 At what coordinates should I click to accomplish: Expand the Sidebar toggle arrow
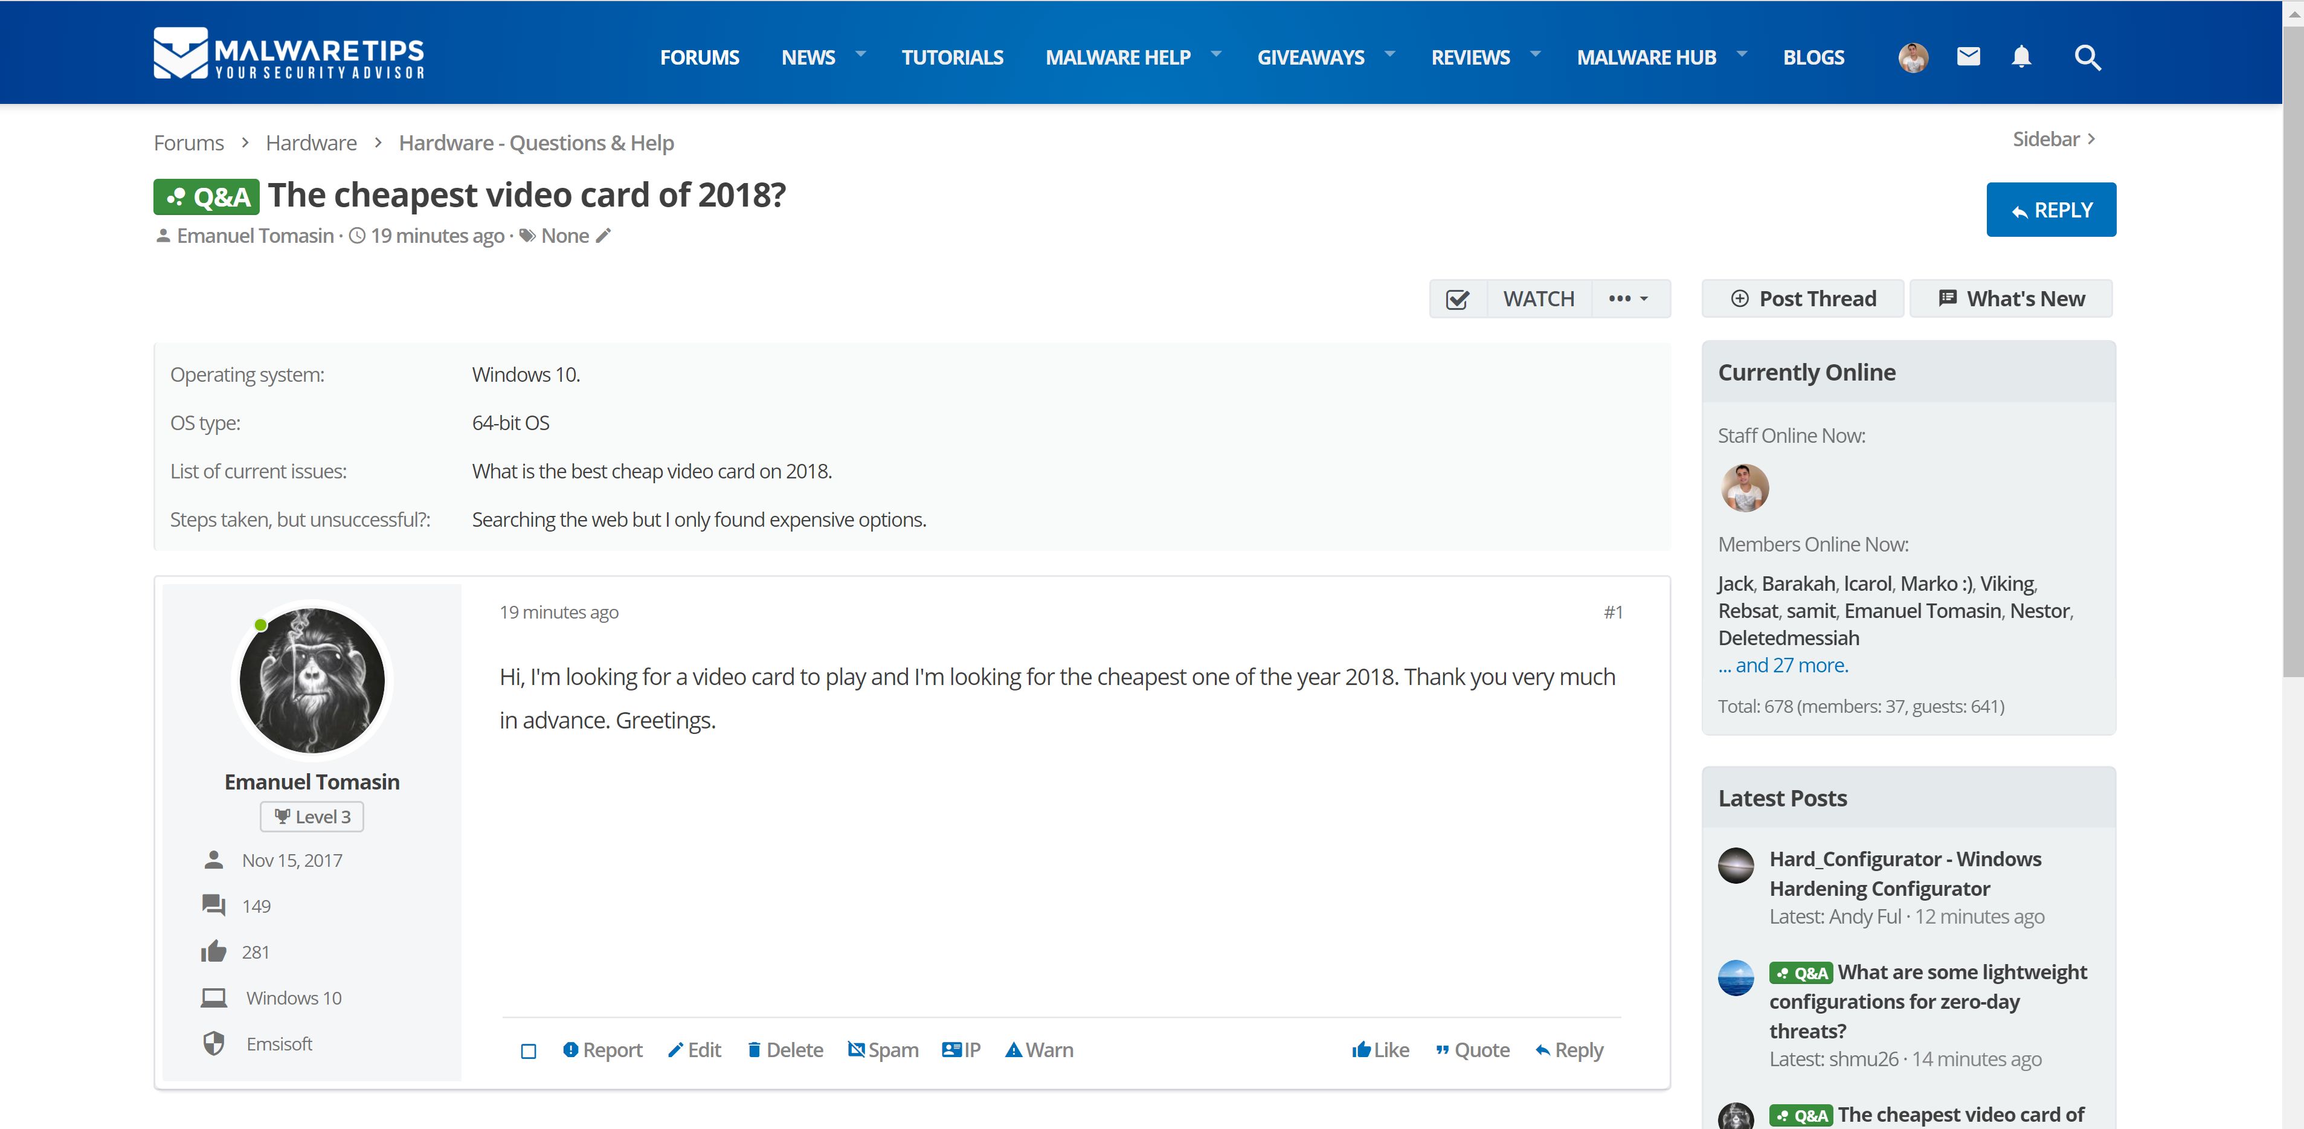tap(2091, 140)
